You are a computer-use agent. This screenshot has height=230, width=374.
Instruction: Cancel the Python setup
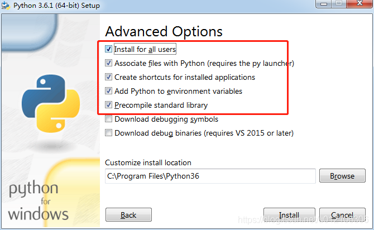point(342,215)
